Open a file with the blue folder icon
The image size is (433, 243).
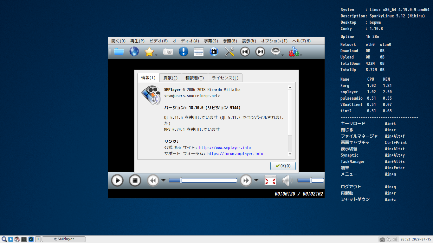pyautogui.click(x=119, y=52)
